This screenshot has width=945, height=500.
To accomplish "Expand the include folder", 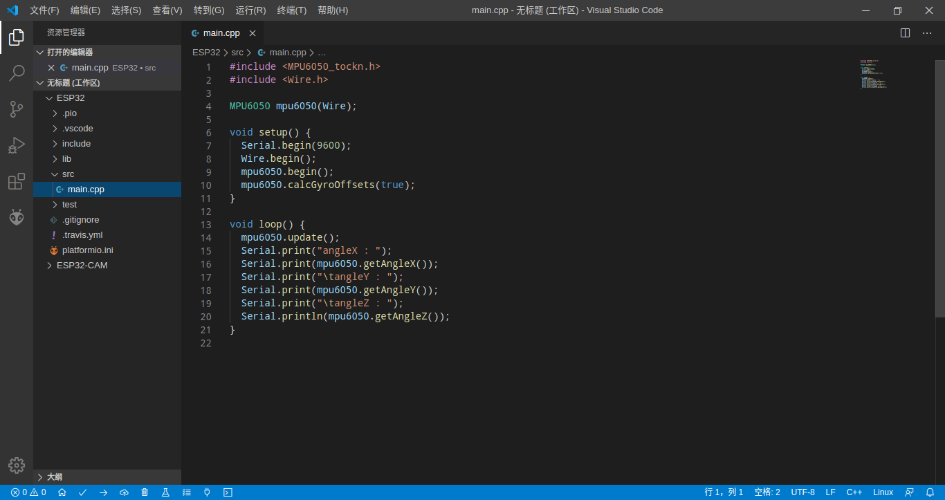I will click(107, 144).
